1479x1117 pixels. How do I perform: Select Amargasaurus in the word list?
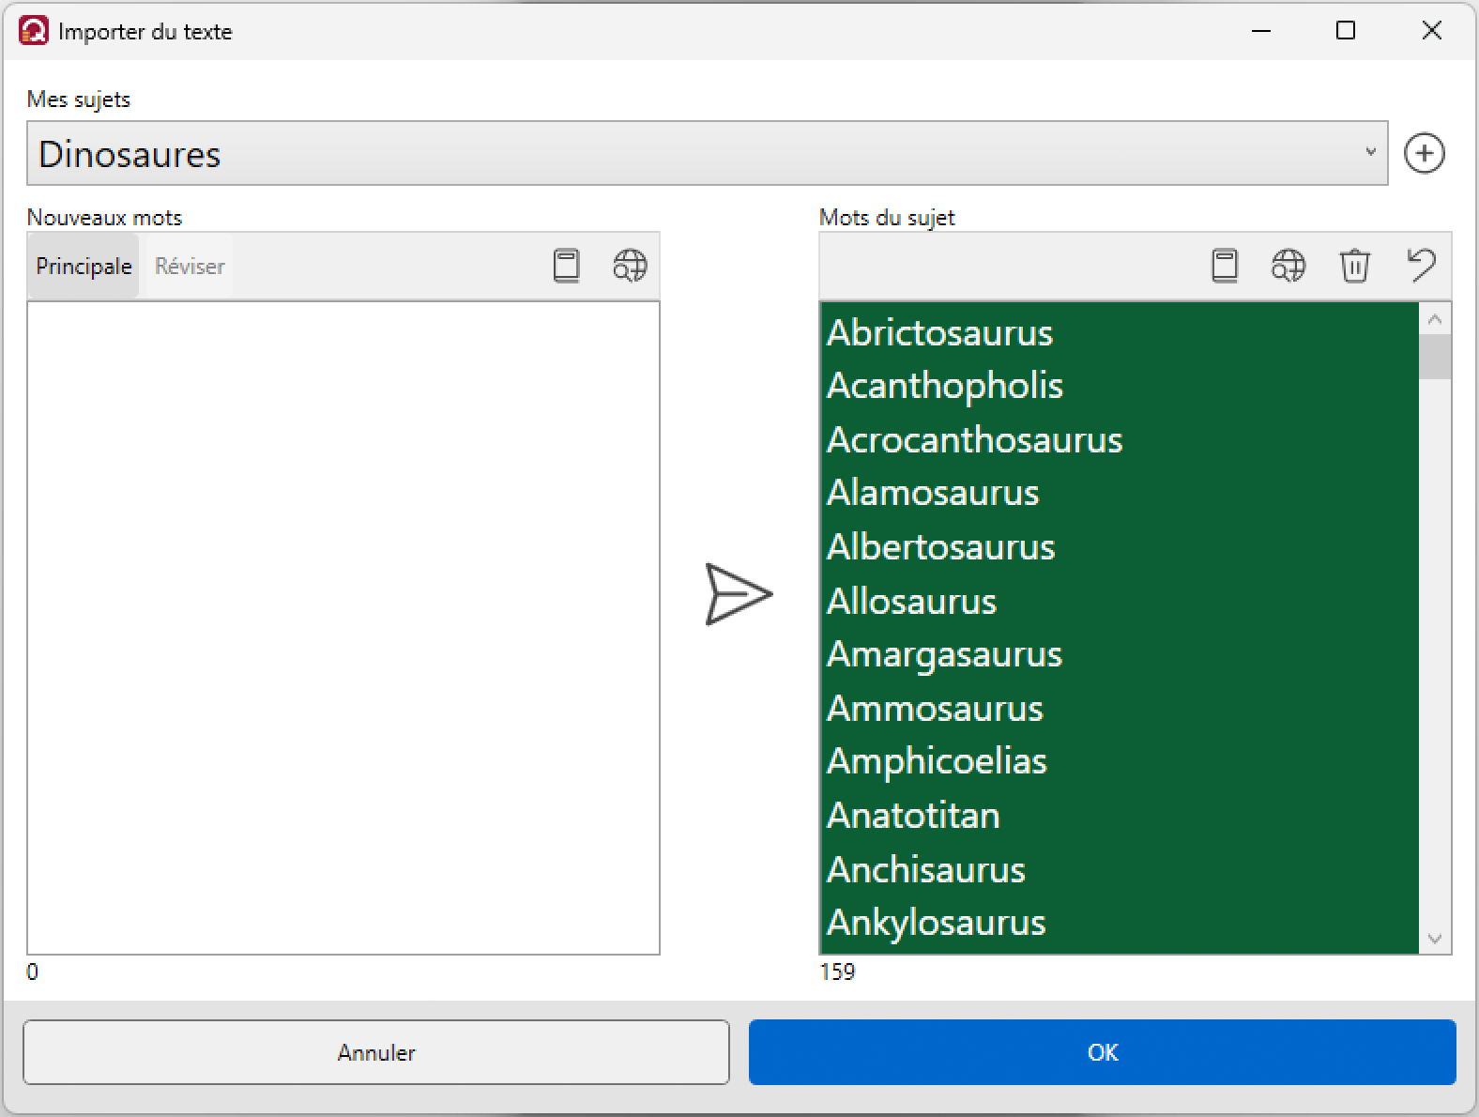click(1119, 654)
